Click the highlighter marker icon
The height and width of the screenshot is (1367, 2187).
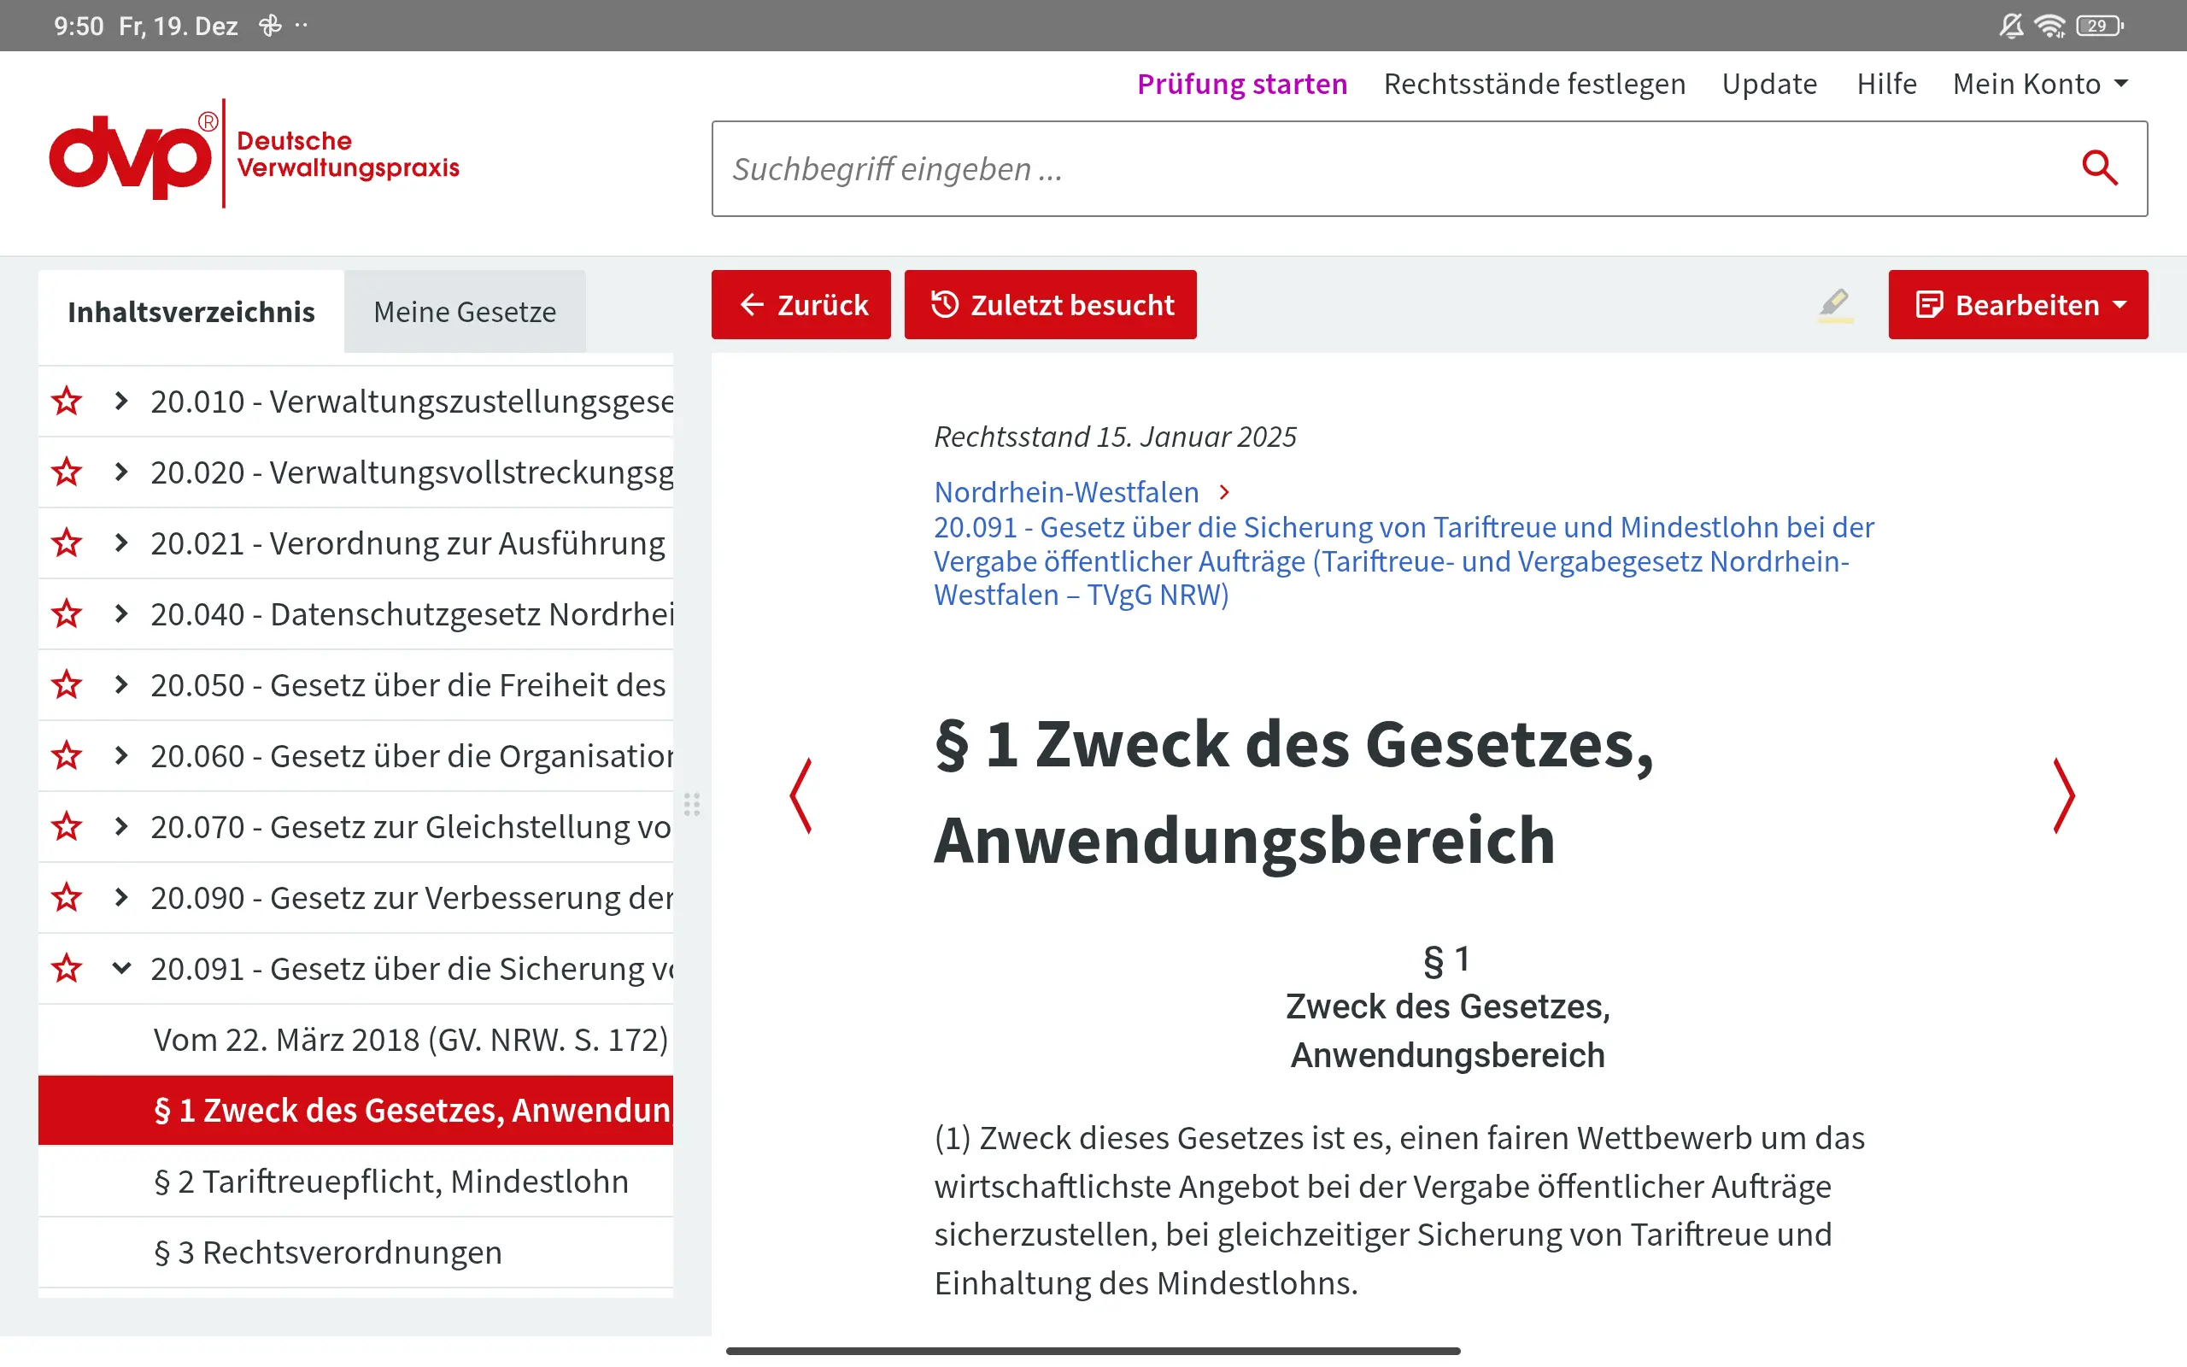(1834, 305)
